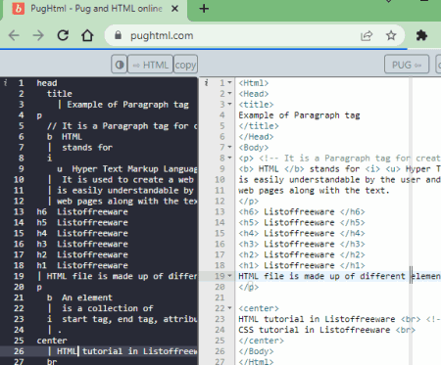Click HTML line '</p>' on line 12

(x=249, y=201)
